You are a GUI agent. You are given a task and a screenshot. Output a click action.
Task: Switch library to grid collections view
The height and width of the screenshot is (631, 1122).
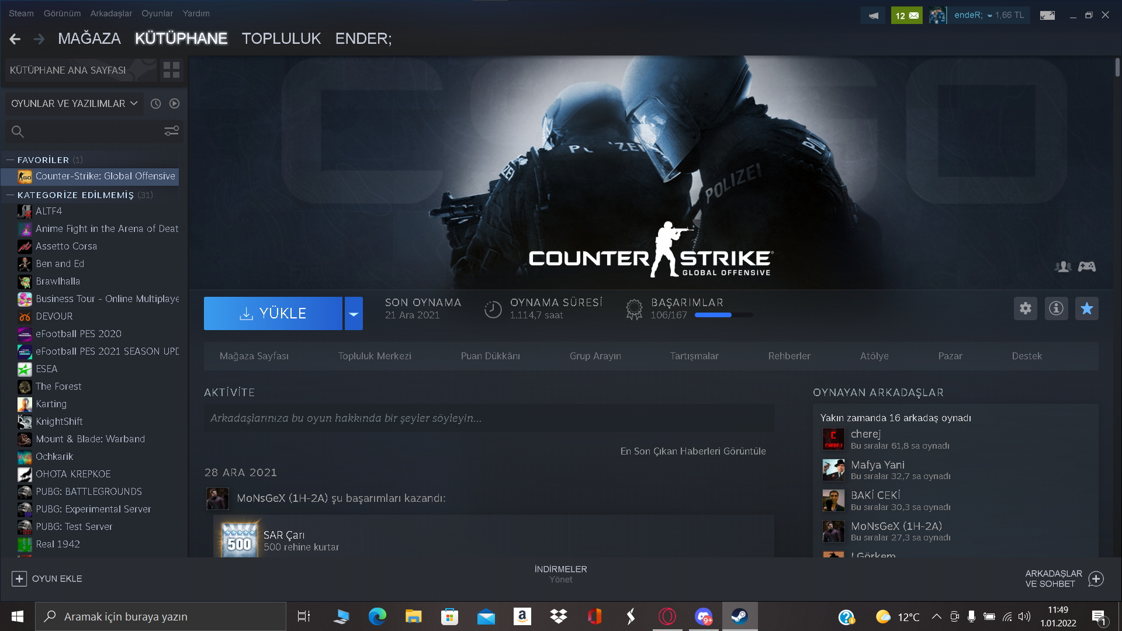[x=171, y=70]
